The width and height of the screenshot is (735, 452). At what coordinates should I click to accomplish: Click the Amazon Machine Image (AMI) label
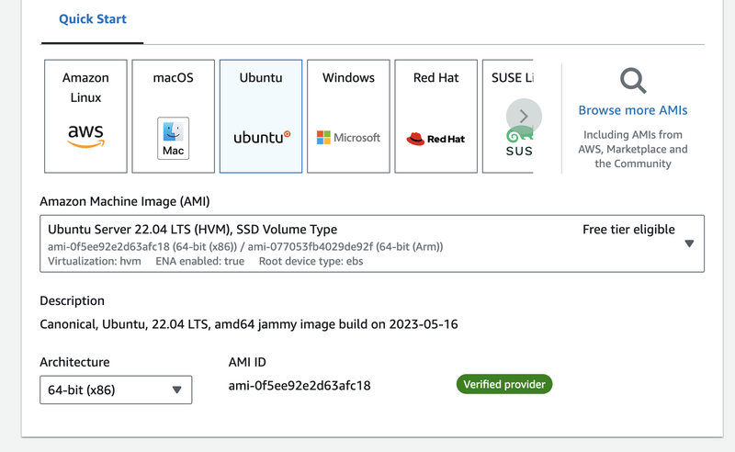coord(125,201)
